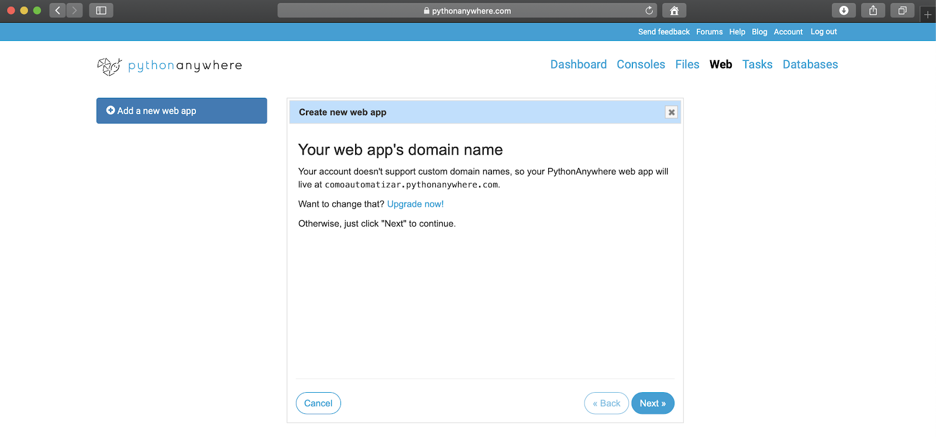Follow the Upgrade now! link
Viewport: 936px width, 439px height.
[x=415, y=204]
